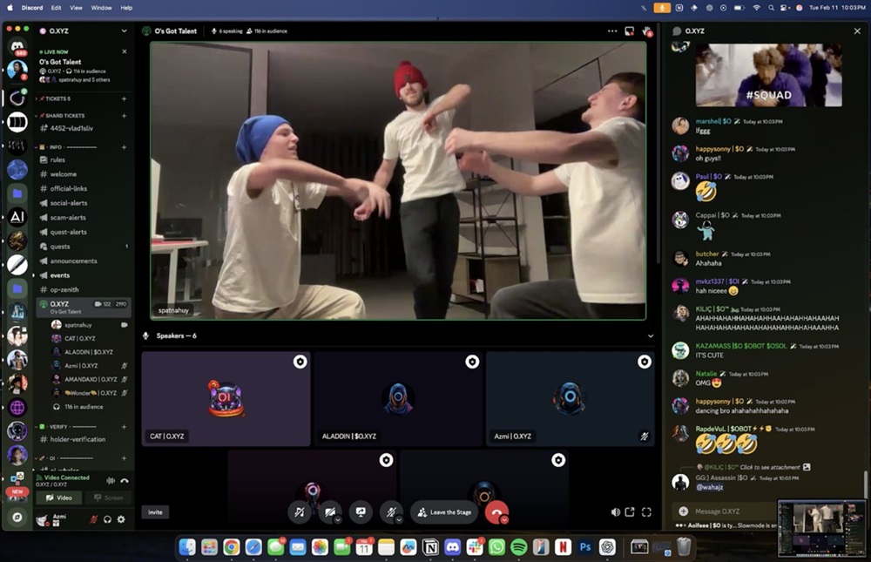
Task: Add a channel to TICKETS 5 category
Action: (x=124, y=99)
